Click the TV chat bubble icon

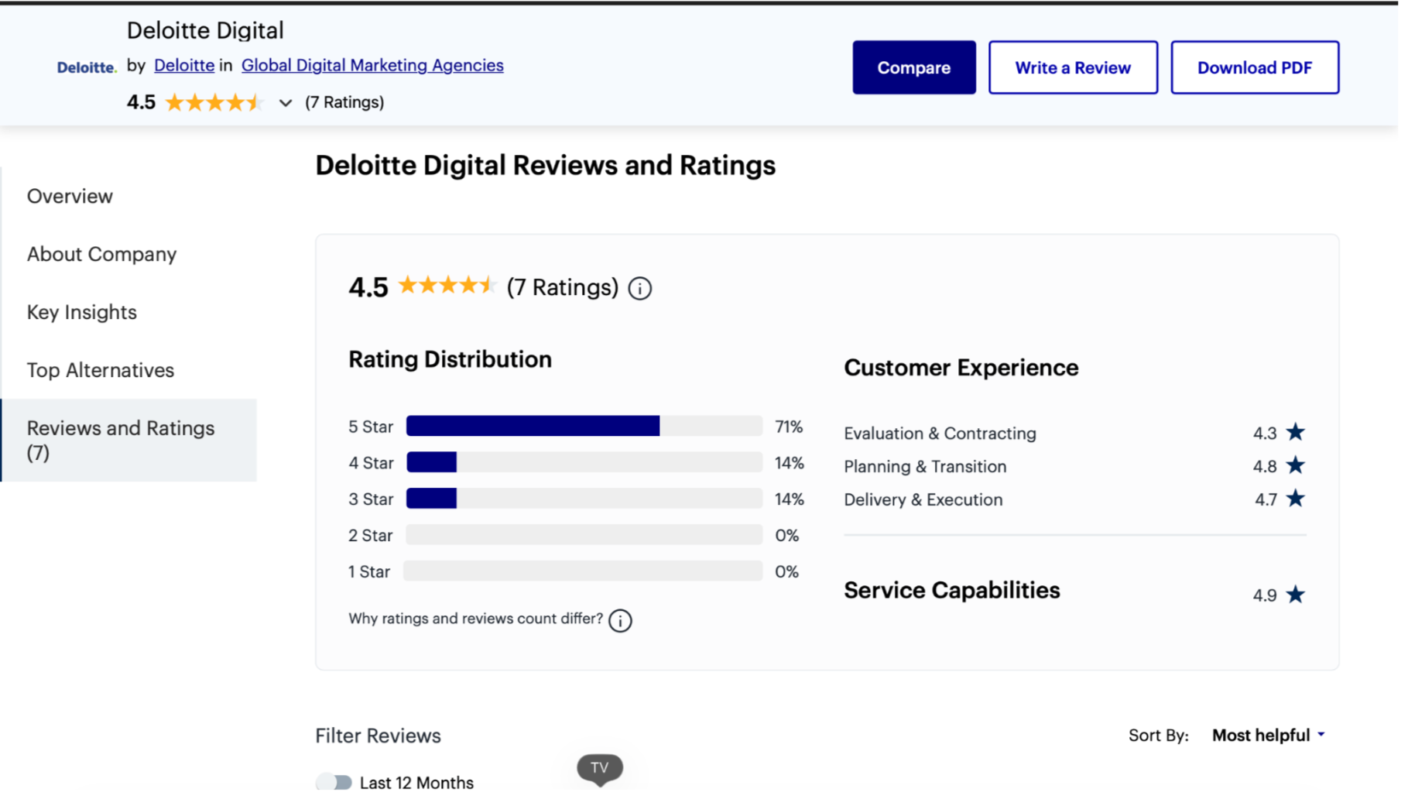(600, 768)
